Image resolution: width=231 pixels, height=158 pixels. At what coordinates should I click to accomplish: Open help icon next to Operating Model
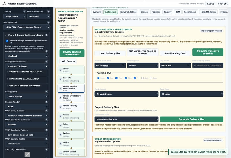pos(48,11)
